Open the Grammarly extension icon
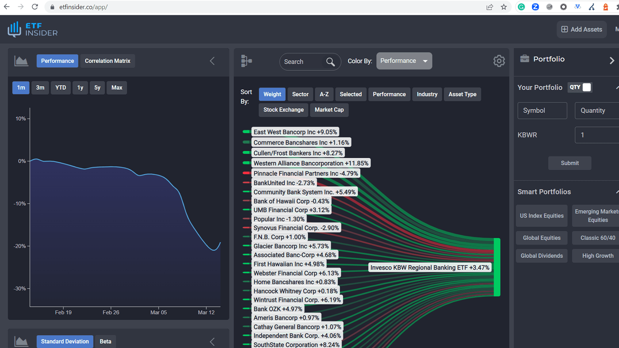619x348 pixels. [x=522, y=7]
